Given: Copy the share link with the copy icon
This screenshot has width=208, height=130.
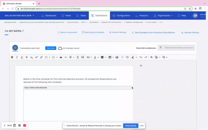Looking at the screenshot, I should pos(161,47).
